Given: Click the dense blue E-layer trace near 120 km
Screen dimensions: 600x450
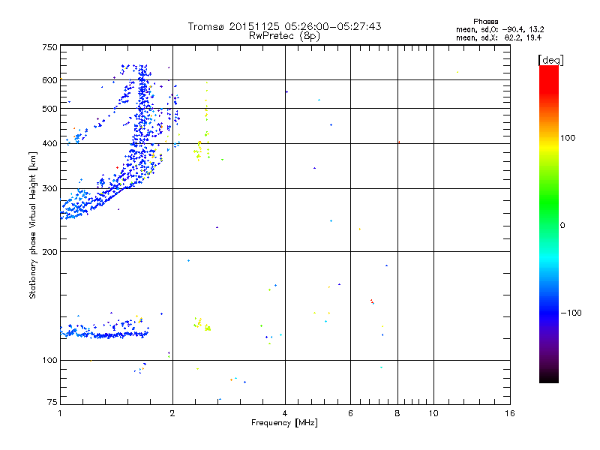Looking at the screenshot, I should click(104, 334).
